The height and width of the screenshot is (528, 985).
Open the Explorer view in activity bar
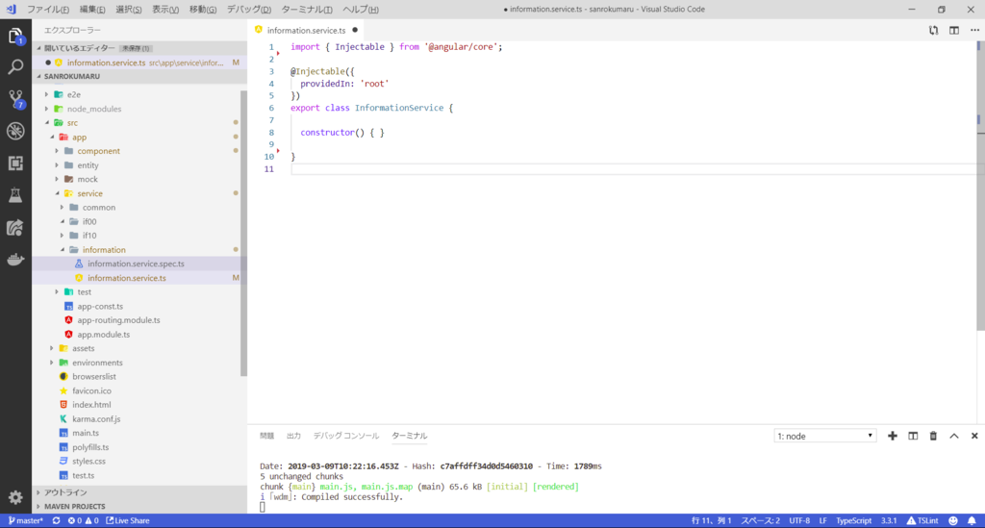[x=15, y=37]
